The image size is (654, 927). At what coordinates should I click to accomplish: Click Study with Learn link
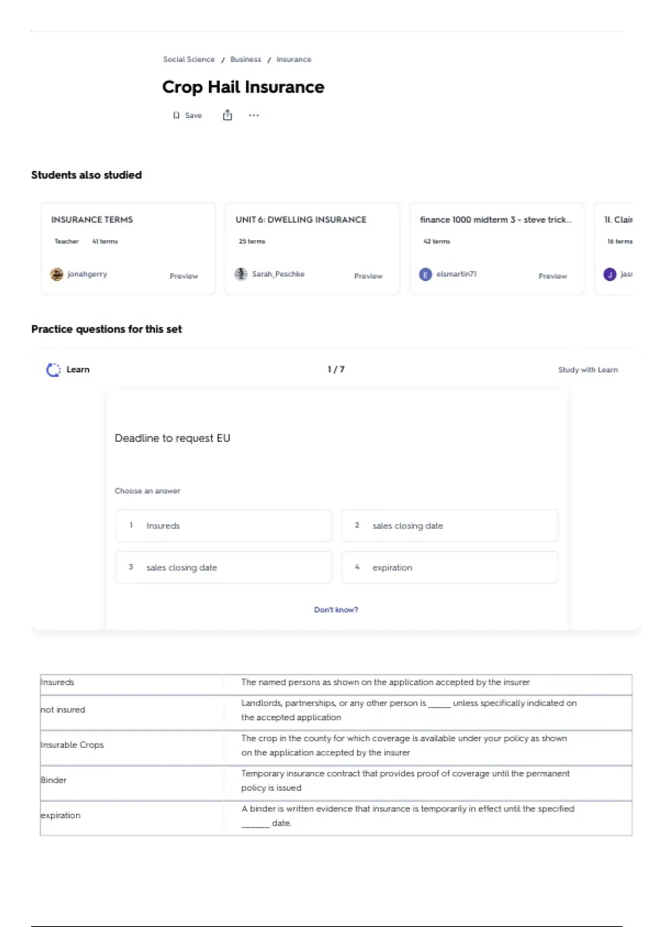[x=588, y=370]
